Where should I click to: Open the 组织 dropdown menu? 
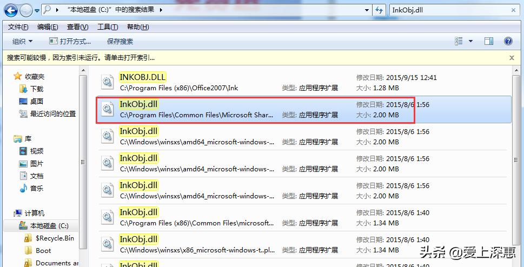(x=22, y=41)
